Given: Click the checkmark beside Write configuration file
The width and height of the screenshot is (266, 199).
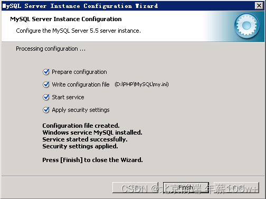Looking at the screenshot, I should coord(46,84).
